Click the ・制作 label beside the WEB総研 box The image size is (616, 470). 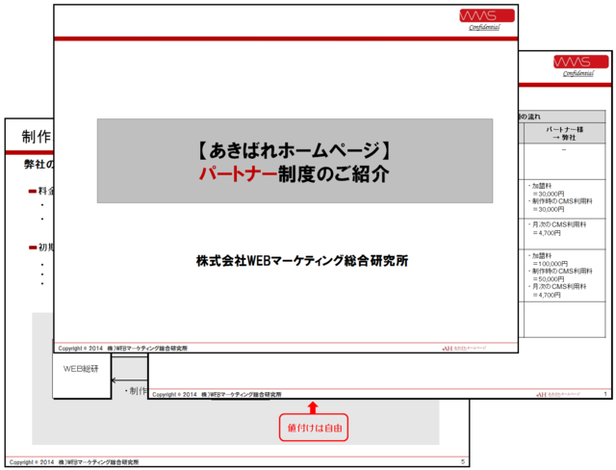click(136, 391)
